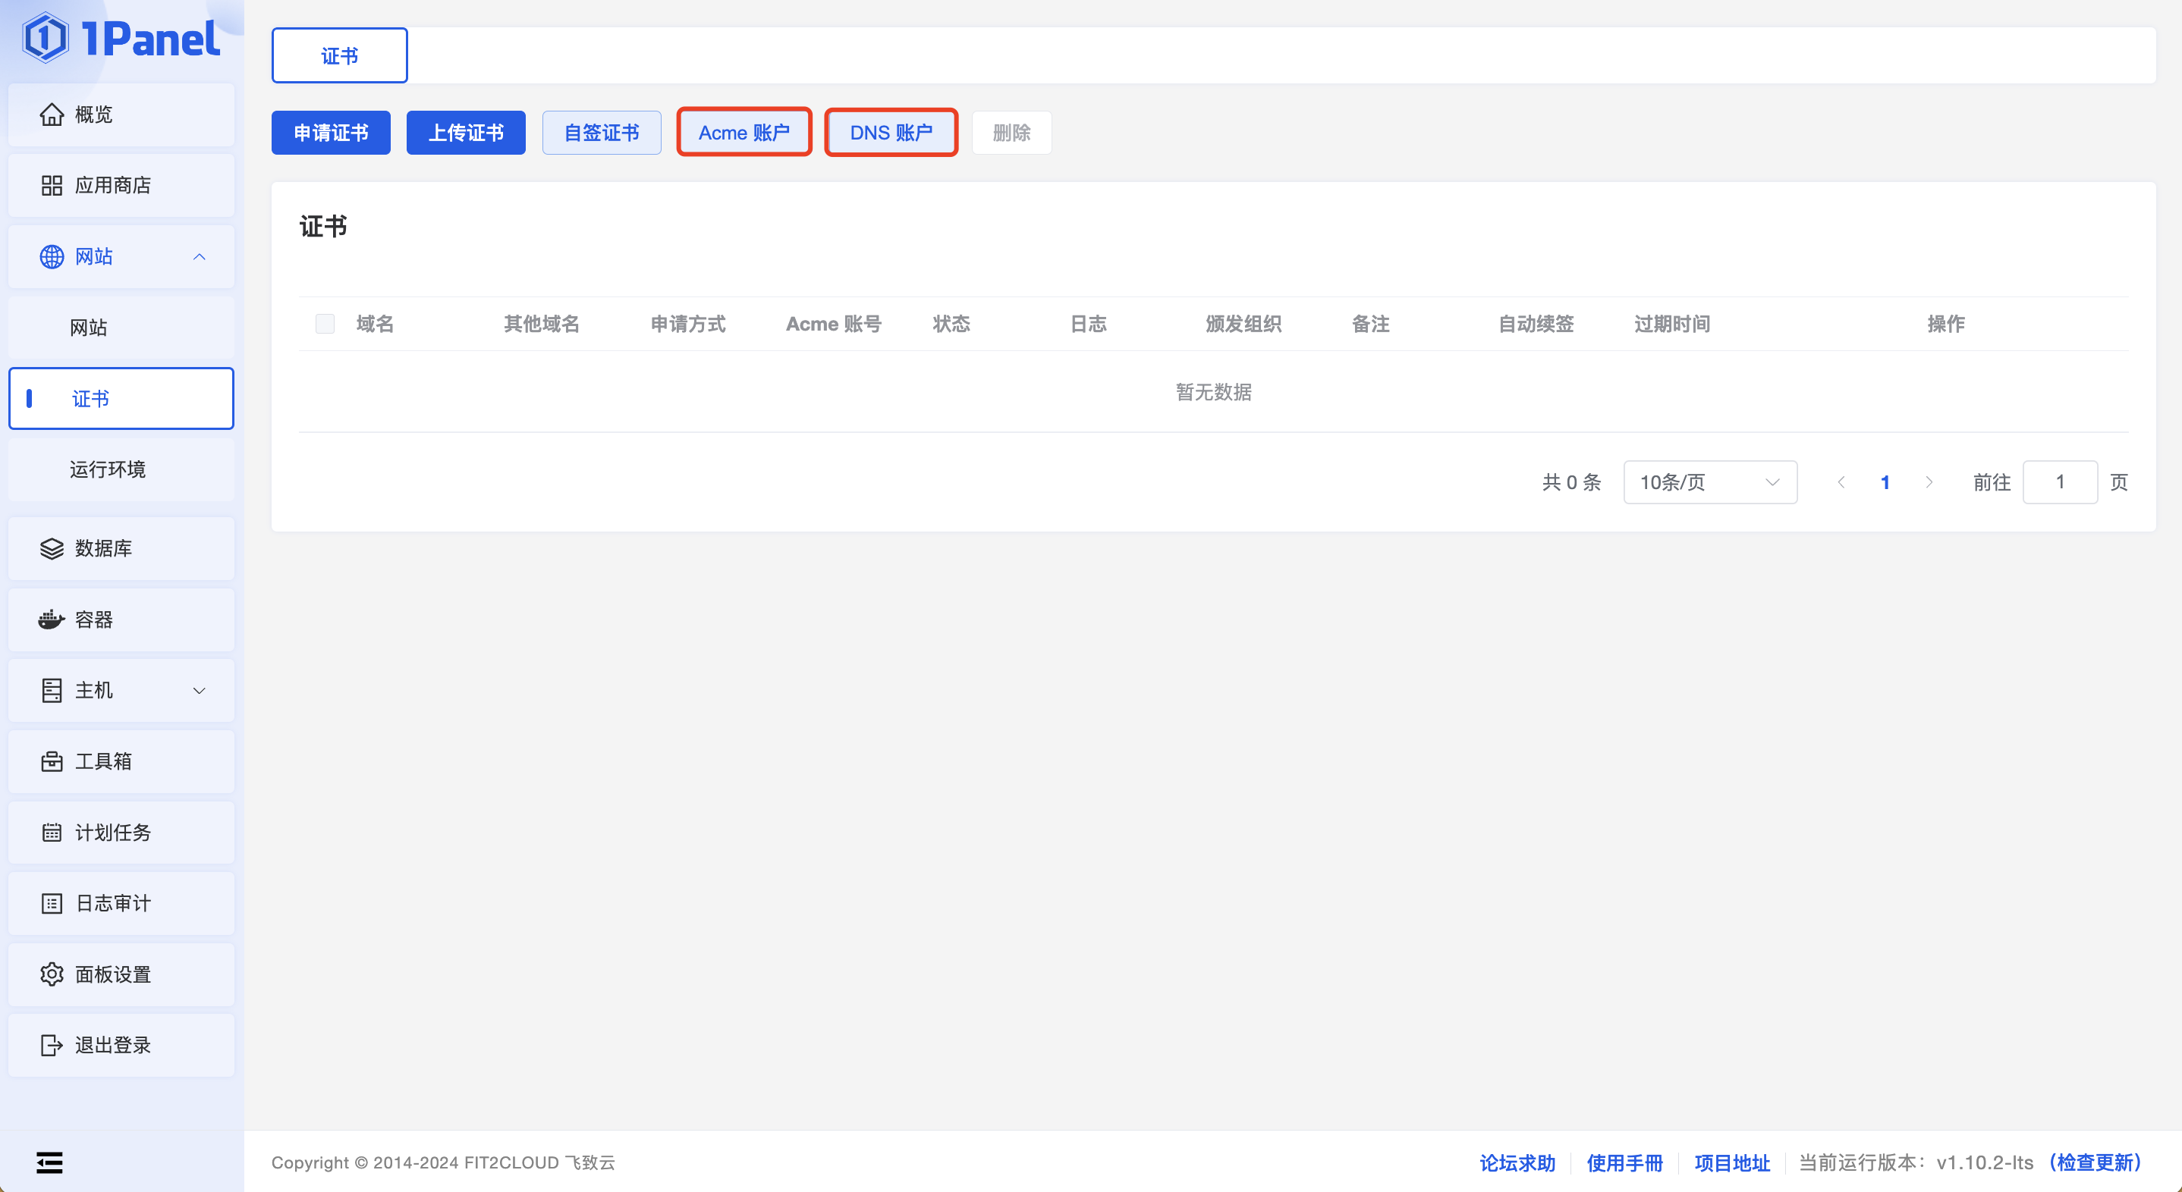Image resolution: width=2182 pixels, height=1192 pixels.
Task: Go to next page arrow
Action: pyautogui.click(x=1929, y=482)
